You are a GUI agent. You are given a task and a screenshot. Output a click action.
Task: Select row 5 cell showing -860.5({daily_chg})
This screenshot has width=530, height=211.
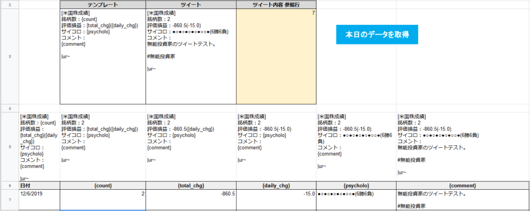tap(191, 147)
